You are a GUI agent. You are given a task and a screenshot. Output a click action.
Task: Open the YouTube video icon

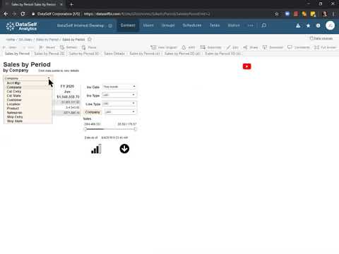246,66
